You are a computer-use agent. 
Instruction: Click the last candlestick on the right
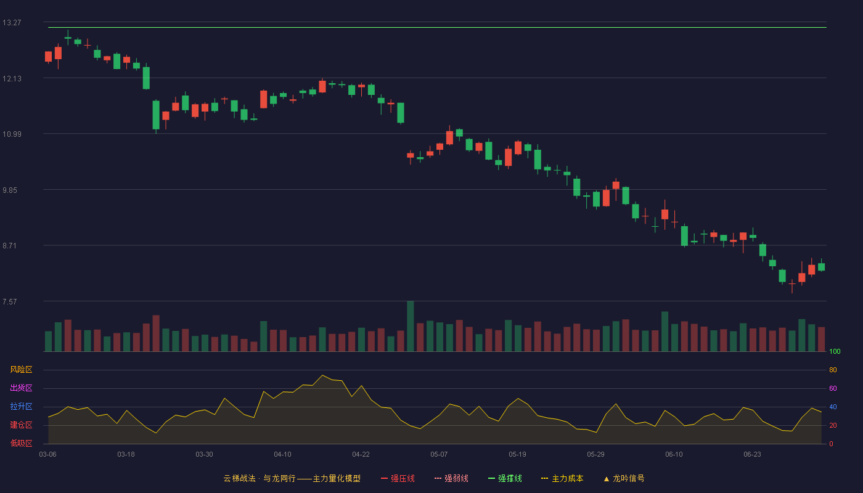821,267
